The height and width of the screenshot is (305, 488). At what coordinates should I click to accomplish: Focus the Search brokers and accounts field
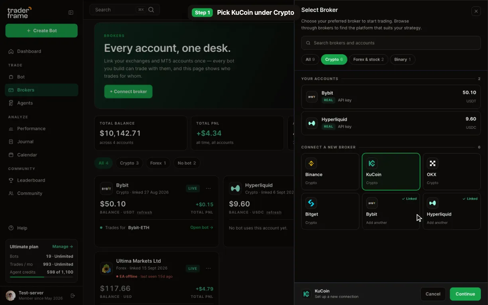pyautogui.click(x=391, y=43)
